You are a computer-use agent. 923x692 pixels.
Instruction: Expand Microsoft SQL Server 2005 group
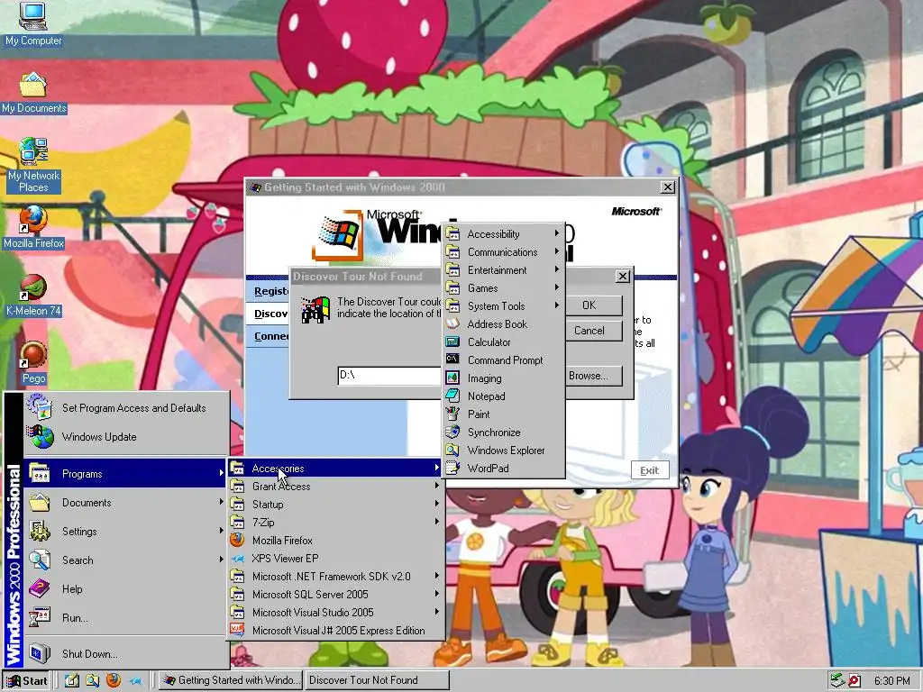pyautogui.click(x=335, y=595)
